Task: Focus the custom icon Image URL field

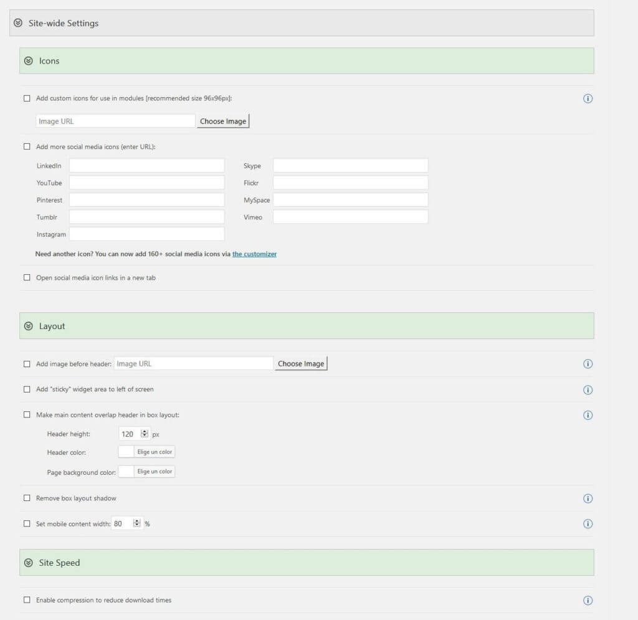Action: coord(115,122)
